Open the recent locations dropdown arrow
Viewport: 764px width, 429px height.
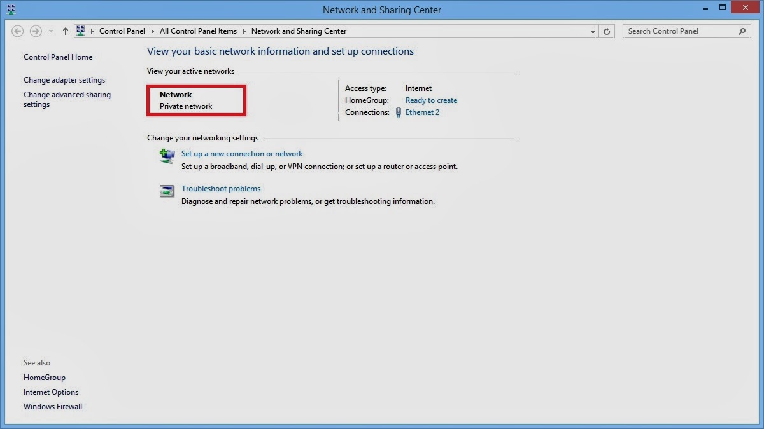[x=51, y=31]
